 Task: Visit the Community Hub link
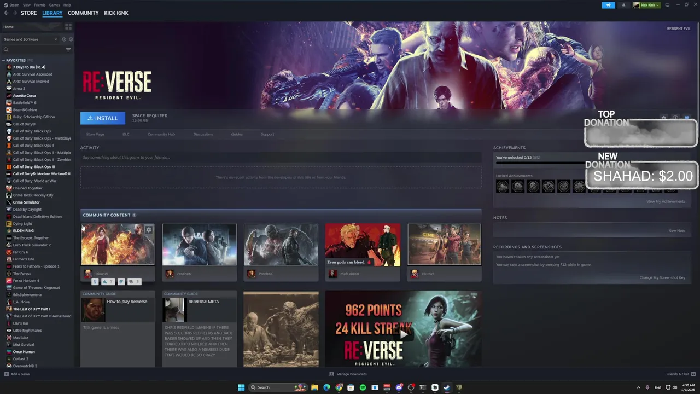(161, 134)
